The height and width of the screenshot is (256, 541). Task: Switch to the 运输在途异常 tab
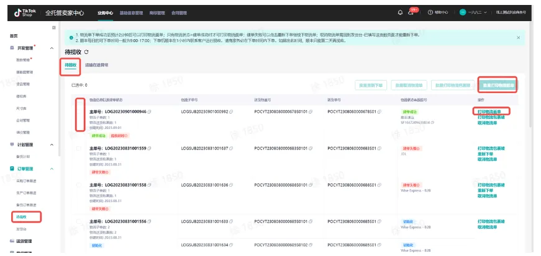97,65
